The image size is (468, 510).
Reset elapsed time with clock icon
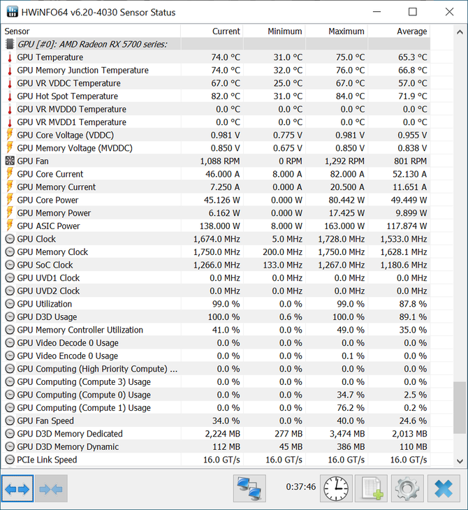(x=336, y=488)
